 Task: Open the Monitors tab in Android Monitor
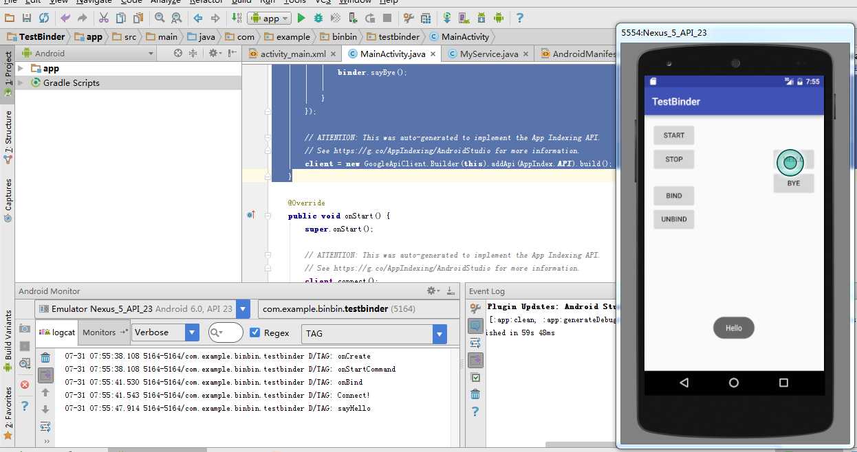[x=105, y=332]
